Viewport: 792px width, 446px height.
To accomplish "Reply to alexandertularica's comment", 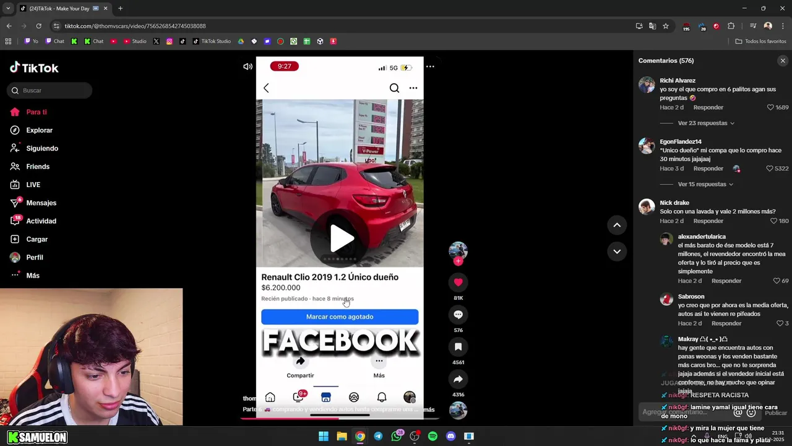I will click(726, 281).
